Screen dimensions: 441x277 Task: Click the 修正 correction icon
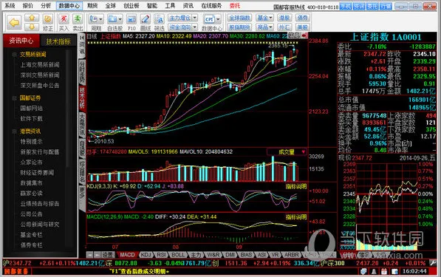click(x=48, y=19)
